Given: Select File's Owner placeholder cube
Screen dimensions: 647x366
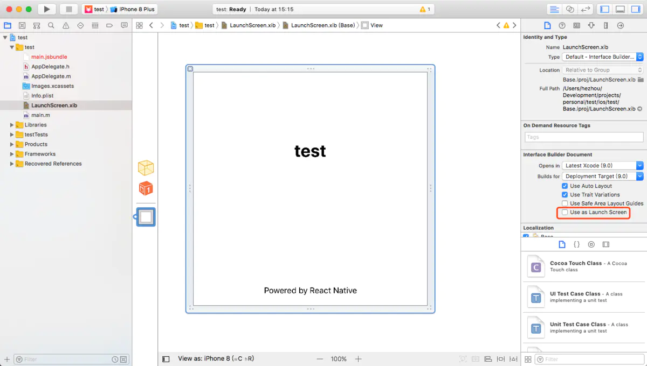Looking at the screenshot, I should 146,168.
